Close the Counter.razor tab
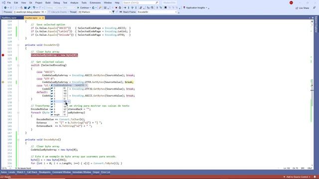This screenshot has height=179, width=319. click(x=43, y=18)
